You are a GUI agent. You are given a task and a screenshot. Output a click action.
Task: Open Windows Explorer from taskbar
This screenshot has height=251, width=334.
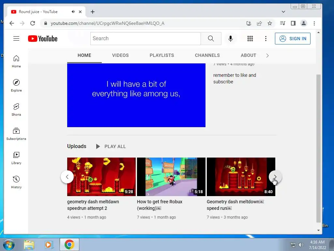(29, 245)
